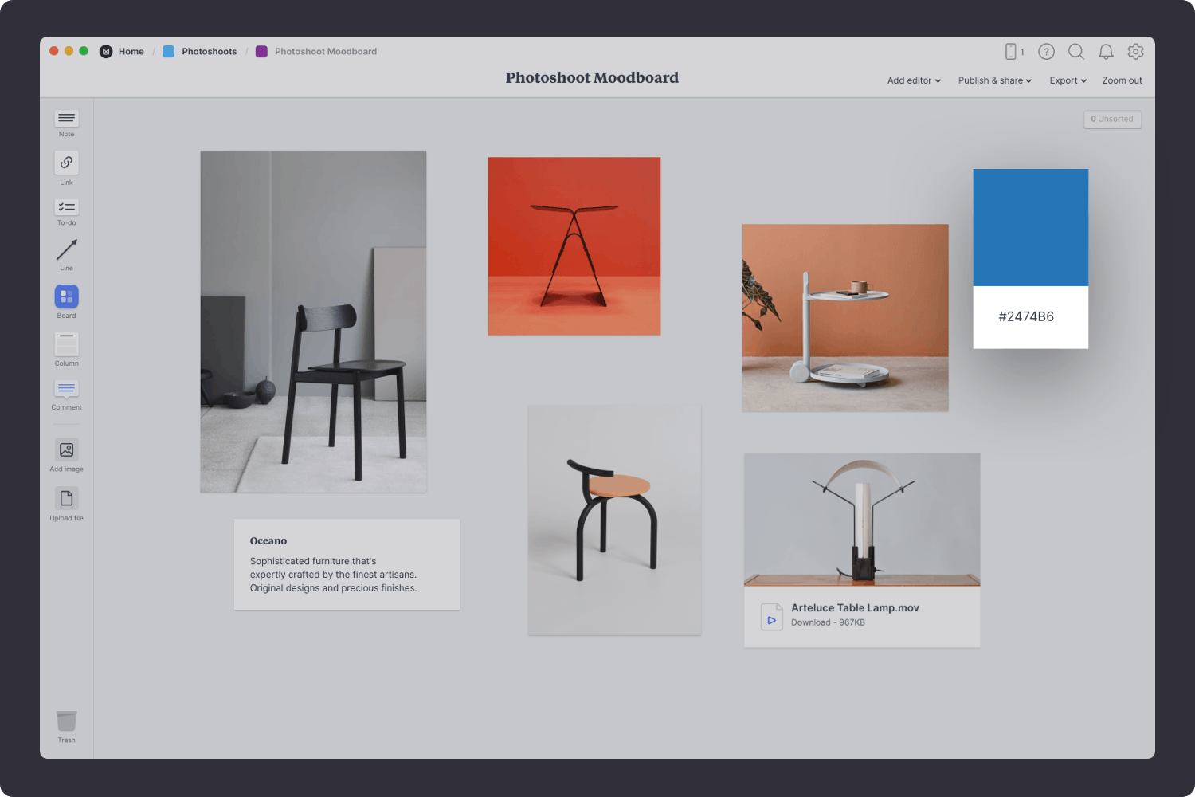The image size is (1195, 797).
Task: Click the Milanote Home logo icon
Action: coord(106,52)
